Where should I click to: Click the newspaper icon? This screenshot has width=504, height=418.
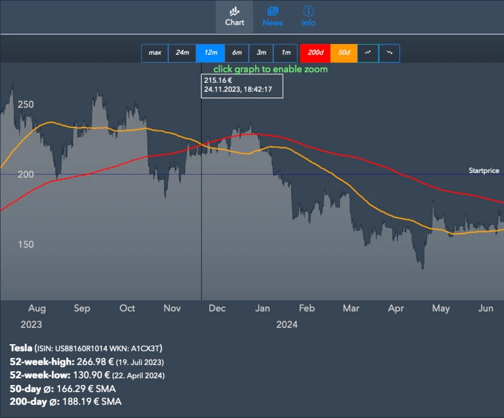[x=273, y=11]
